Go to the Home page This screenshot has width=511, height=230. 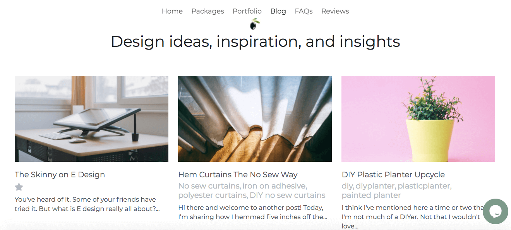click(172, 11)
